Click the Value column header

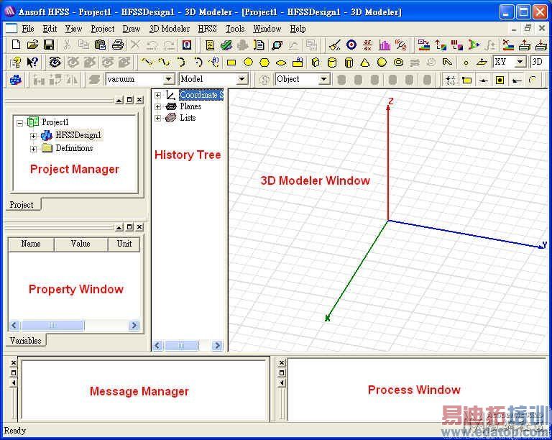[80, 244]
